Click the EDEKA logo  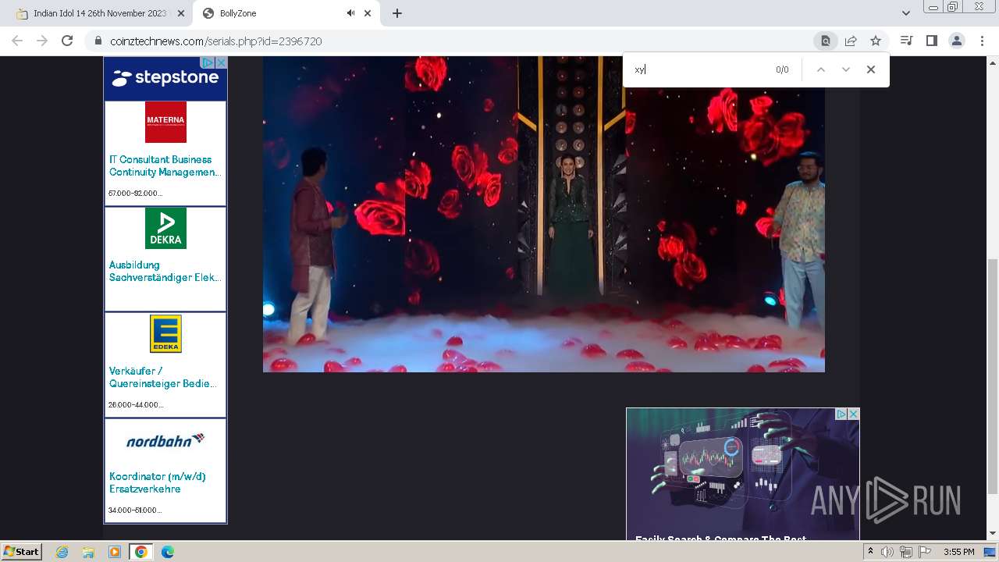165,333
